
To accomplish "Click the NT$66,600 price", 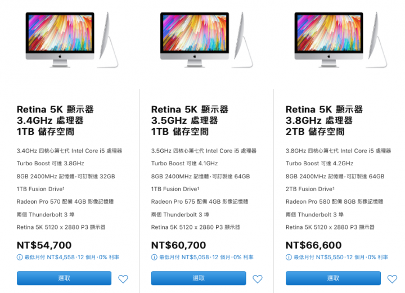I will tap(313, 245).
